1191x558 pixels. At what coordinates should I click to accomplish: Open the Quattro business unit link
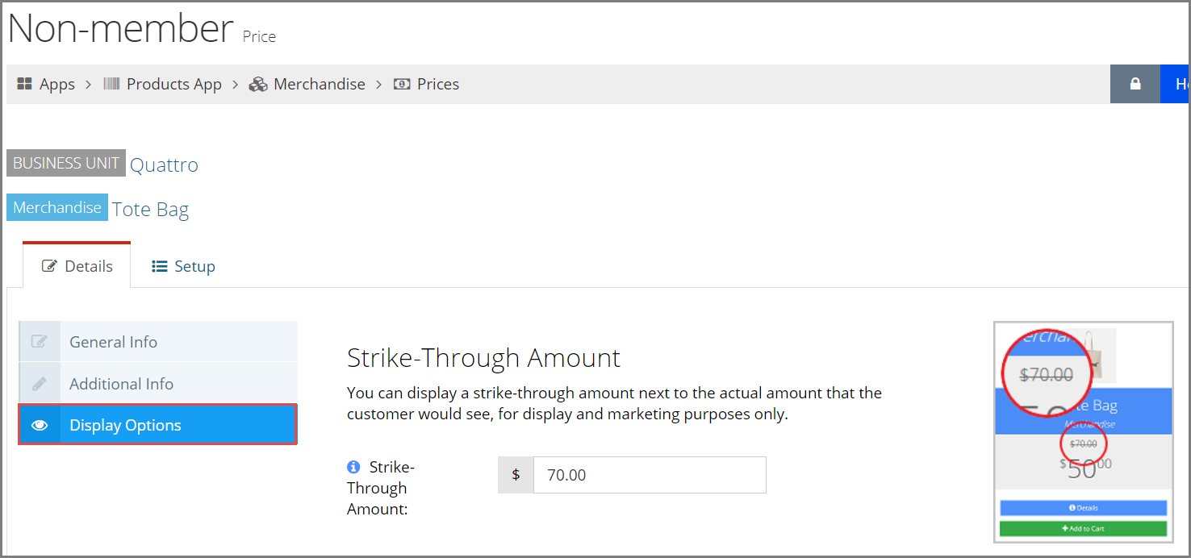click(164, 164)
